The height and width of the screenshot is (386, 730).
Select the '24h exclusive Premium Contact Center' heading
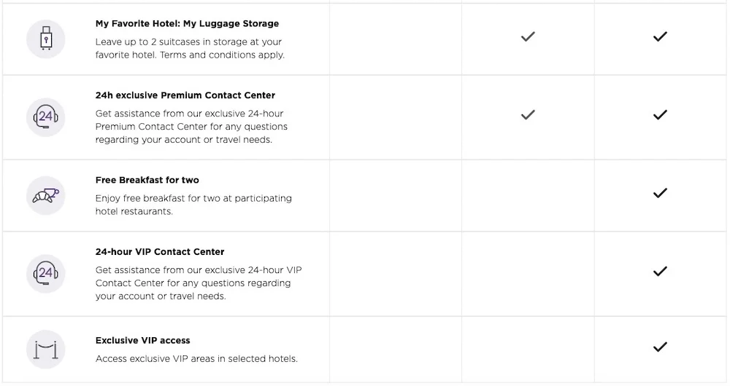point(185,95)
